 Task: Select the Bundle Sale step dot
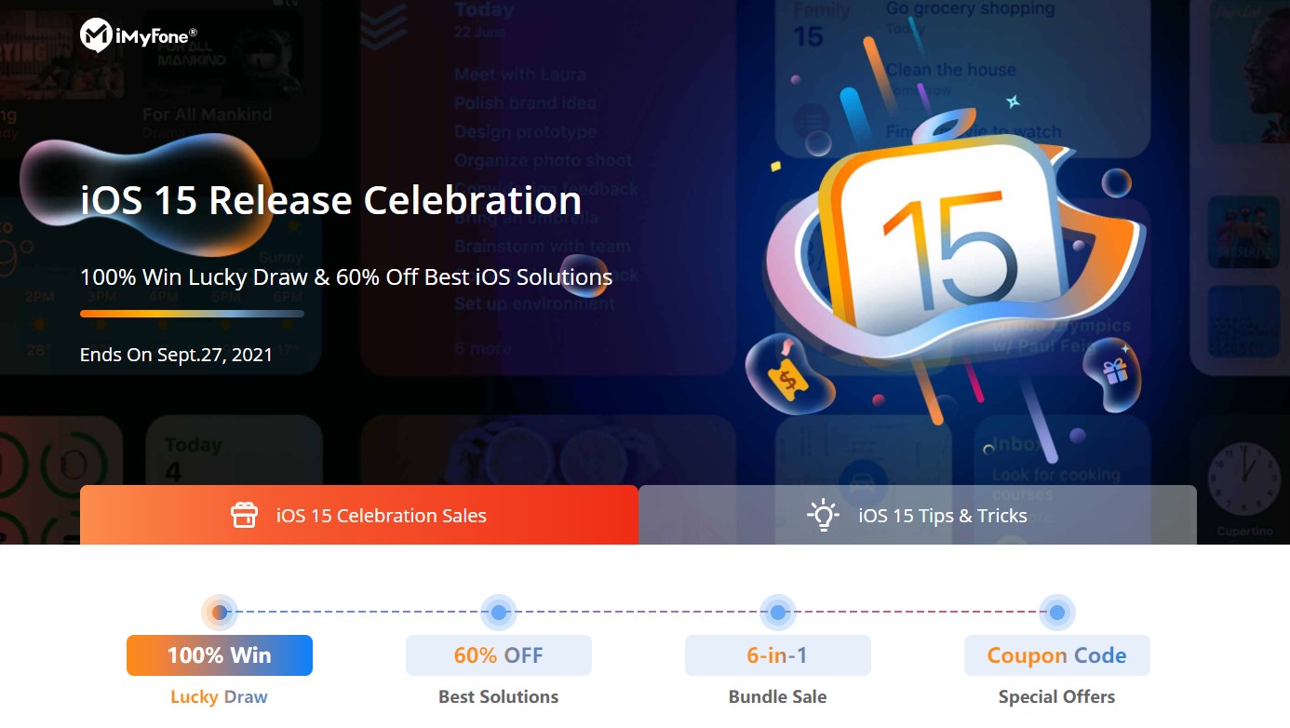[778, 613]
